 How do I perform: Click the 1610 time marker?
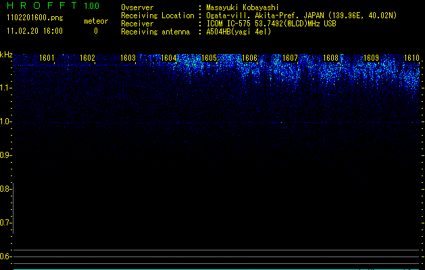(411, 58)
